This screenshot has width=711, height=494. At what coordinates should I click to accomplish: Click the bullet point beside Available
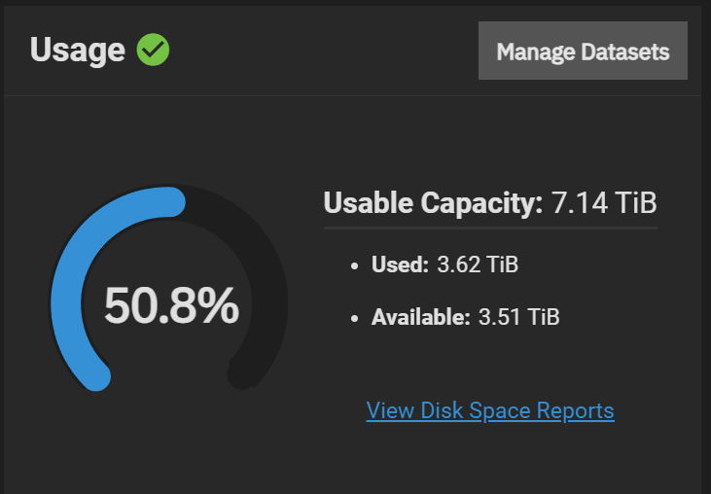(355, 319)
